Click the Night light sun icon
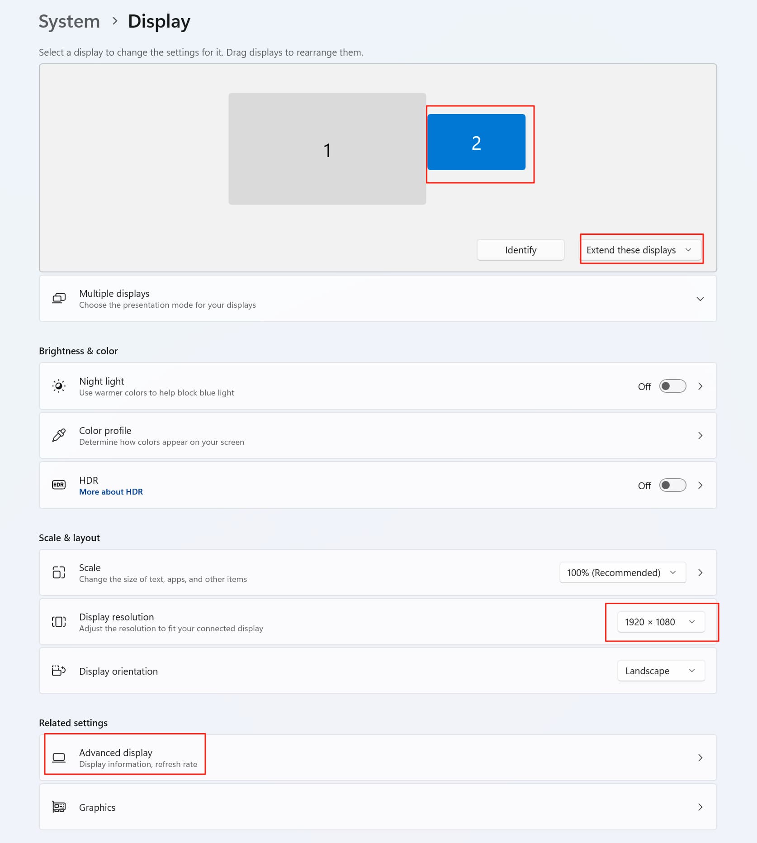The height and width of the screenshot is (843, 757). click(x=59, y=386)
